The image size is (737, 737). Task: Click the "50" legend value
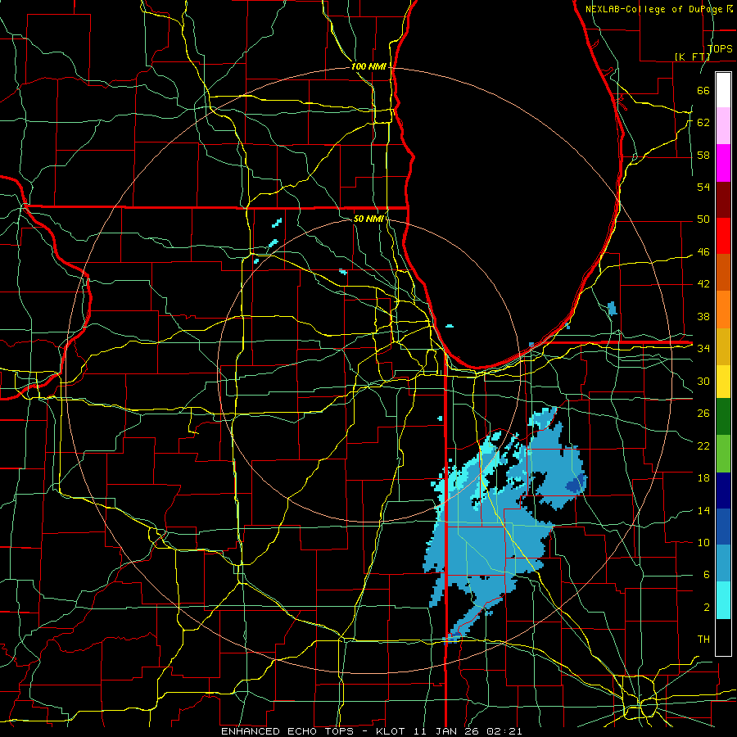(x=703, y=219)
